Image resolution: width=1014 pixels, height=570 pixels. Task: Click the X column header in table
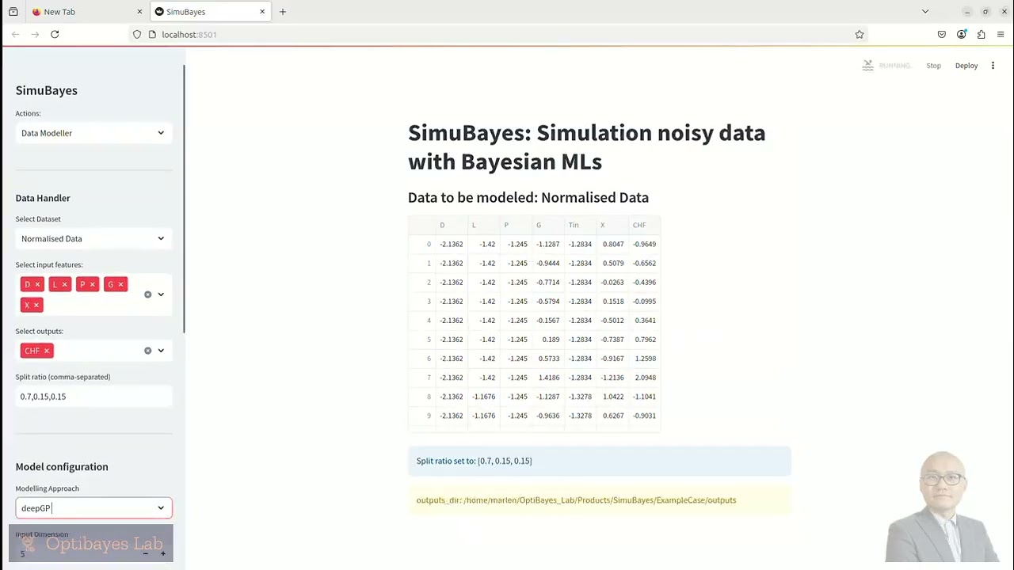click(612, 225)
